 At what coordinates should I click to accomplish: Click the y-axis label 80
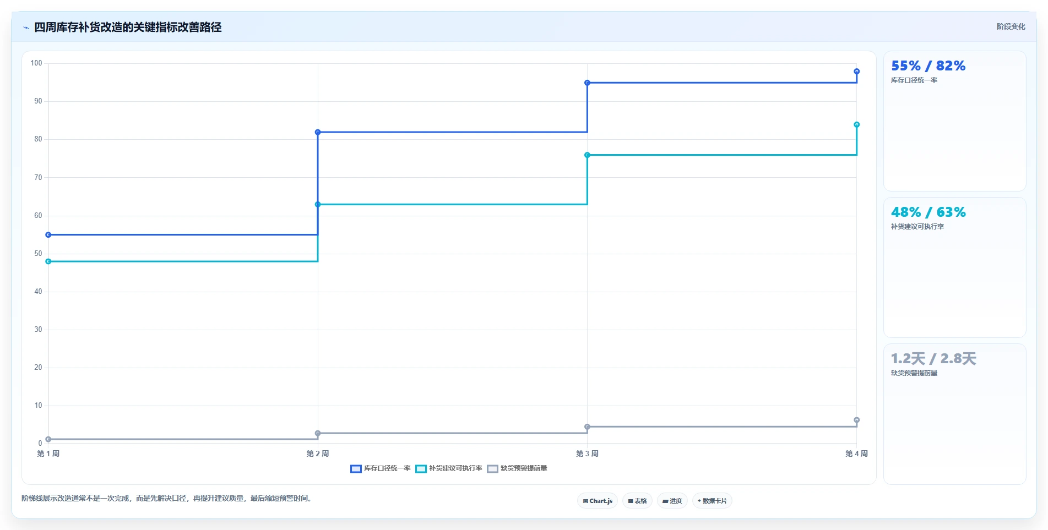[x=38, y=139]
